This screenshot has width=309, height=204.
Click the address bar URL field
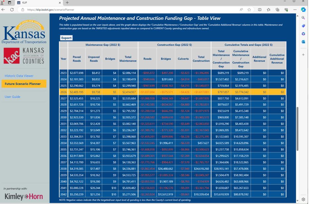pos(133,10)
